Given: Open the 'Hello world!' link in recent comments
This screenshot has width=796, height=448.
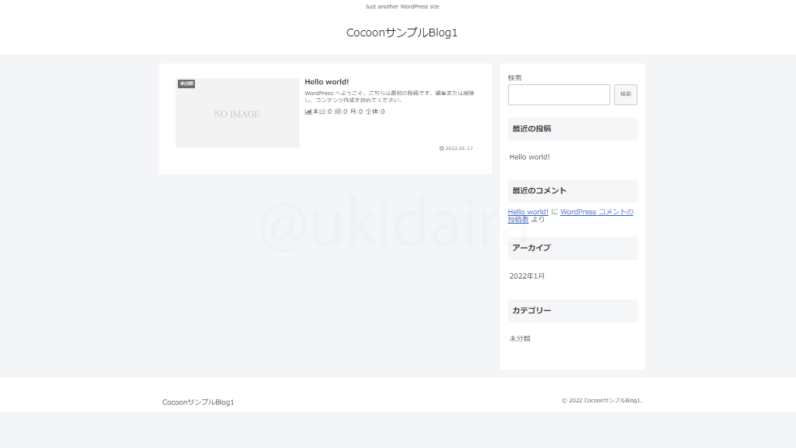Looking at the screenshot, I should [528, 212].
